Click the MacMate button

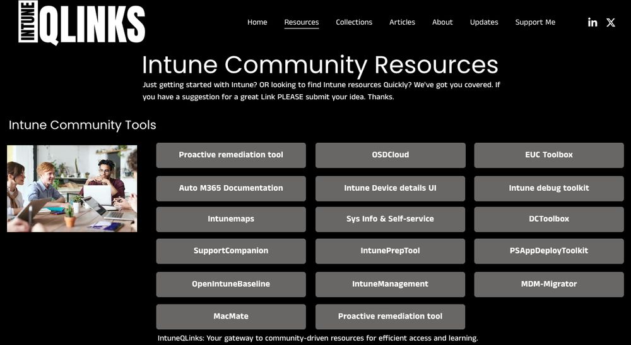click(x=231, y=317)
